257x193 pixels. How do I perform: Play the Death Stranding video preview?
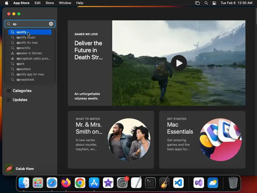[179, 63]
